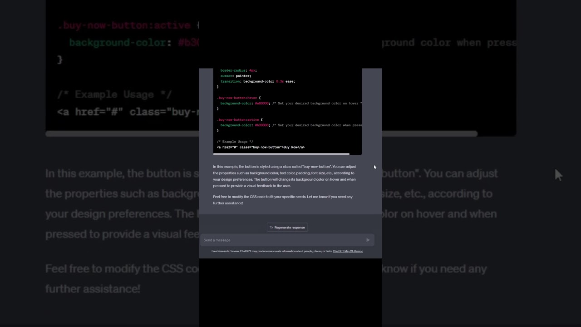Image resolution: width=581 pixels, height=327 pixels.
Task: Click the code block horizontal scrollbar
Action: coord(281,154)
